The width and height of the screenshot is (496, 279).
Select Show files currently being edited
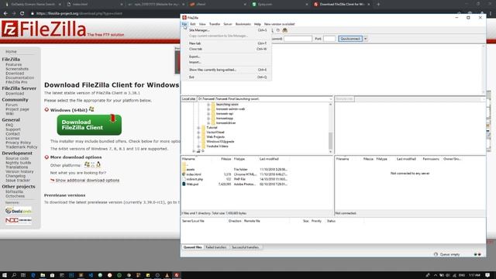[x=226, y=70]
